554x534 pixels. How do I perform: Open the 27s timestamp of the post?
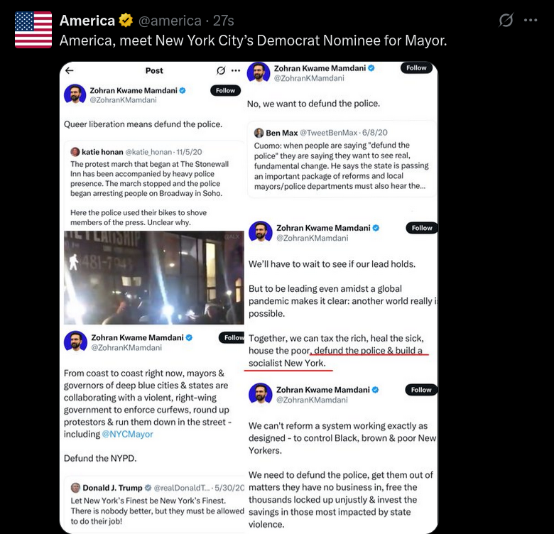(223, 21)
